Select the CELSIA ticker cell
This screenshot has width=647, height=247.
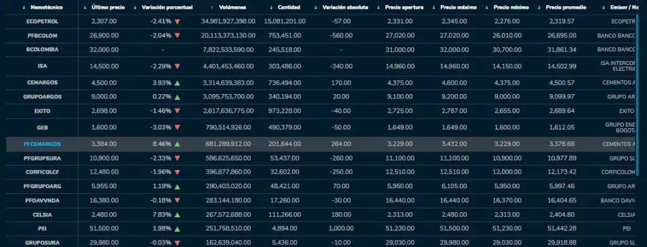click(42, 215)
